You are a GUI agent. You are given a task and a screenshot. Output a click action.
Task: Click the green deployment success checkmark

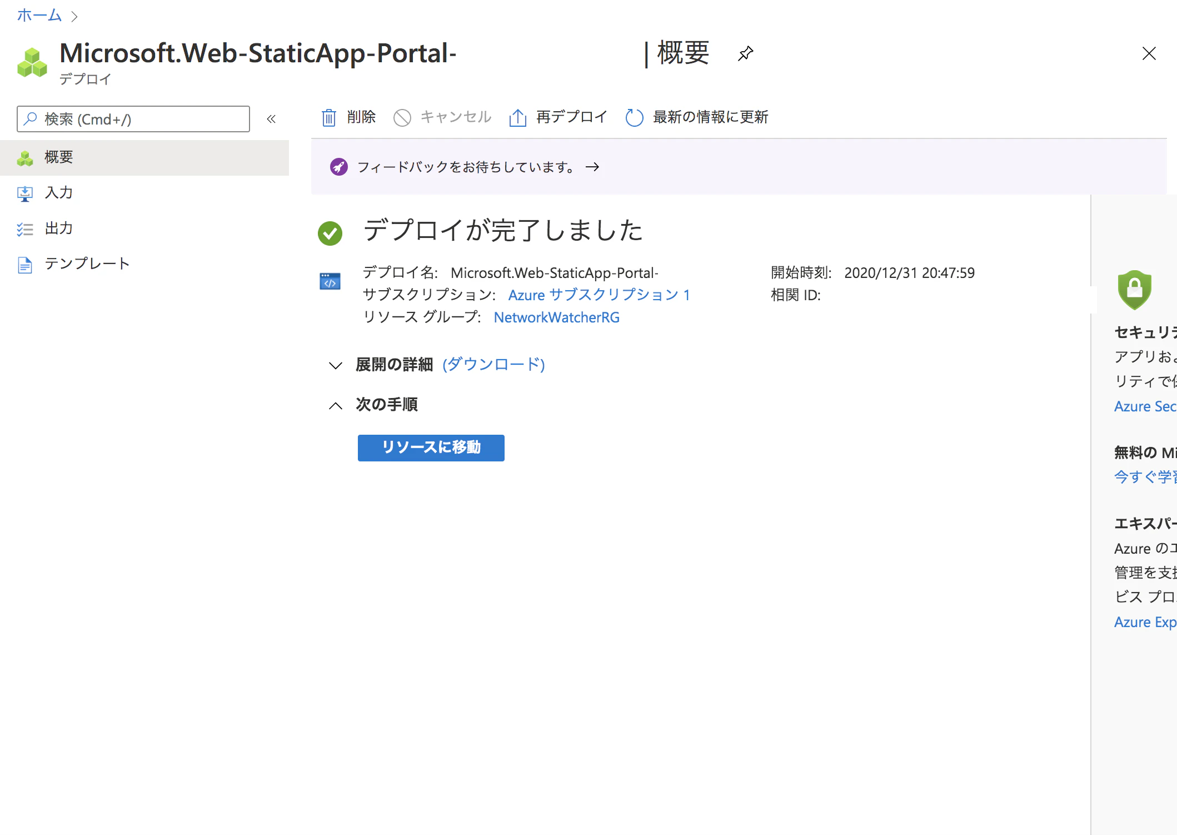[330, 233]
